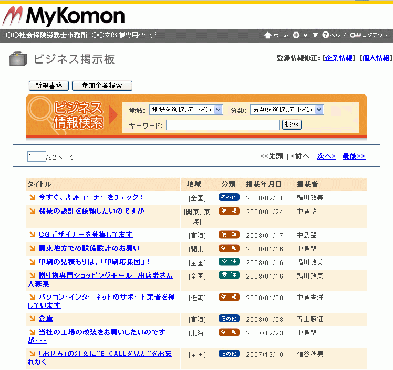The width and height of the screenshot is (393, 370).
Task: Click the briefcase icon beside ビジネス掲示板
Action: [x=19, y=59]
